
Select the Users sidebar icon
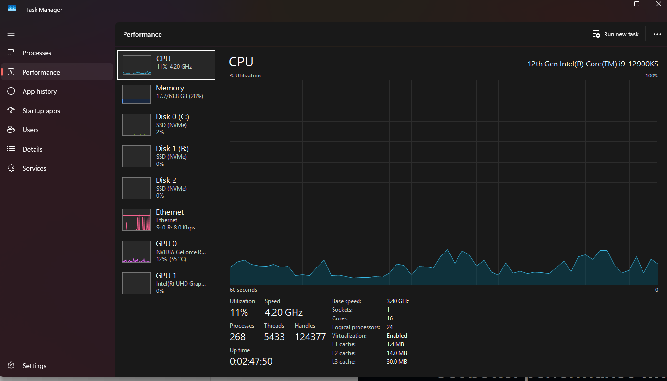11,129
